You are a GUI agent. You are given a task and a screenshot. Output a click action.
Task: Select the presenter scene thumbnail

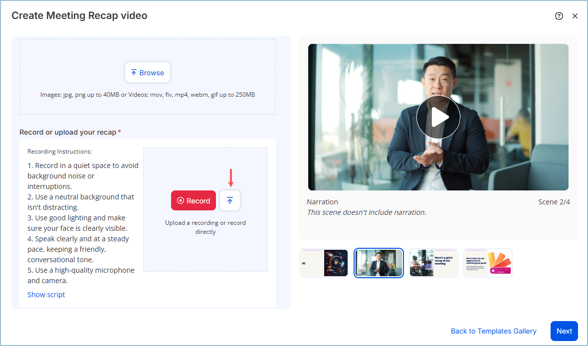point(379,263)
